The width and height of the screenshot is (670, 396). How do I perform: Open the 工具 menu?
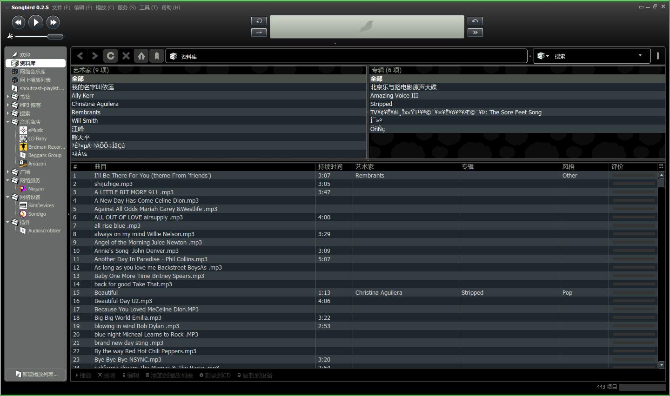(x=148, y=7)
